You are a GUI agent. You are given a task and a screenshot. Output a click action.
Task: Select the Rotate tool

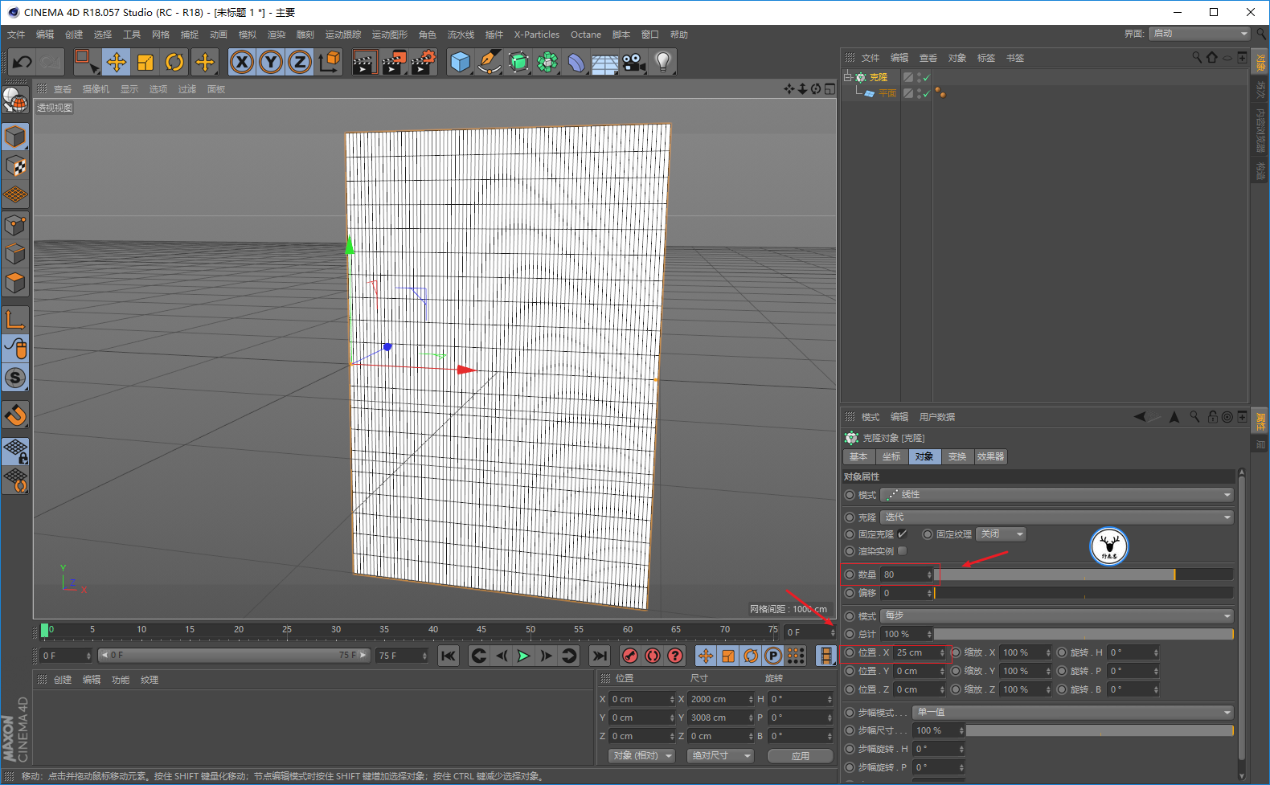pyautogui.click(x=174, y=62)
